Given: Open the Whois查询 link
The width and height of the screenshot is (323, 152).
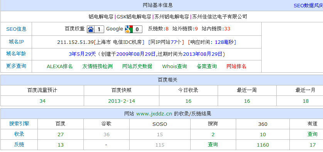Looking at the screenshot, I should (x=175, y=66).
